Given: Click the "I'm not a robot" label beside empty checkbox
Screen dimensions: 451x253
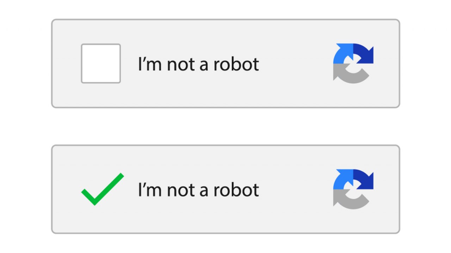Looking at the screenshot, I should 198,64.
